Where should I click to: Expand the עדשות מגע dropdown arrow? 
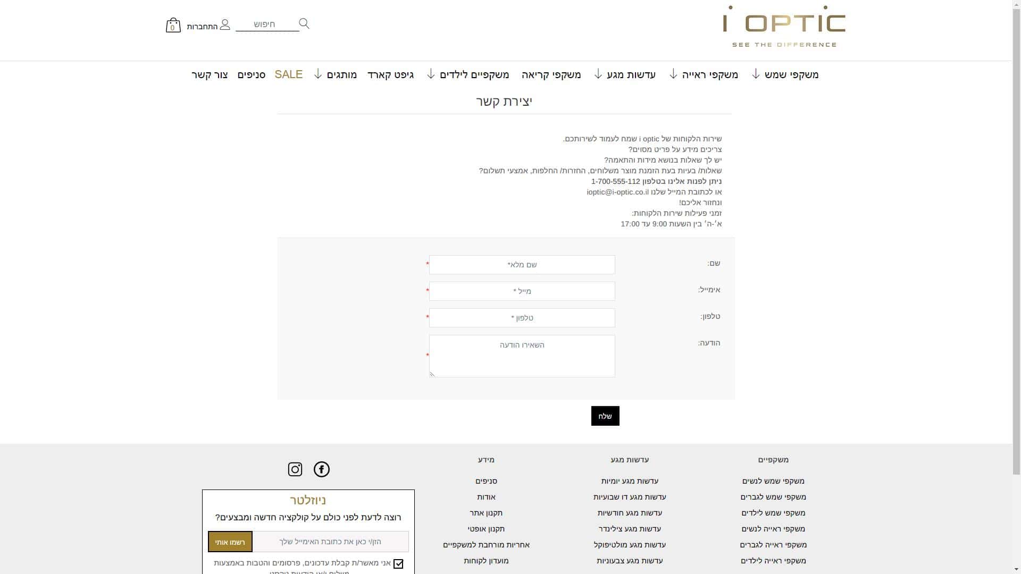(598, 74)
